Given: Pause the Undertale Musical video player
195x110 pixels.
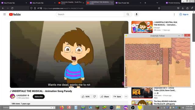Looking at the screenshot, I should coord(69,54).
